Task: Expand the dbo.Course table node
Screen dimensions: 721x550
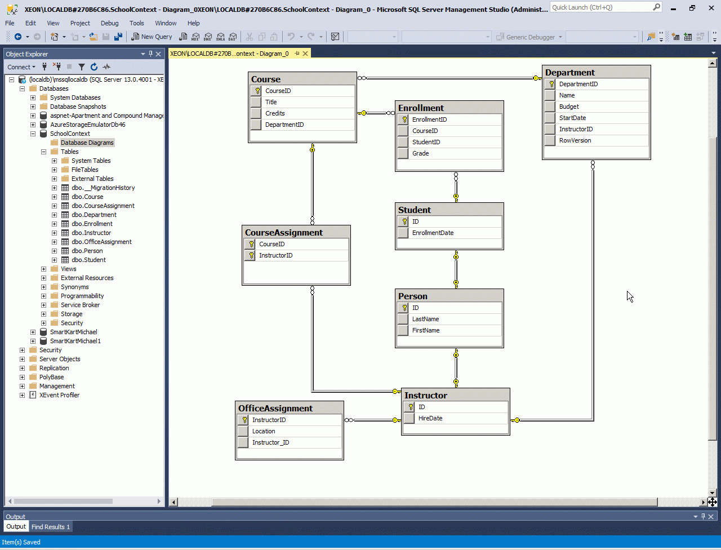Action: pos(55,197)
